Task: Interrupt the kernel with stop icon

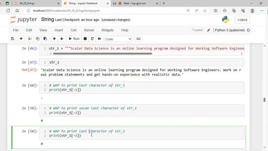Action: (85, 39)
